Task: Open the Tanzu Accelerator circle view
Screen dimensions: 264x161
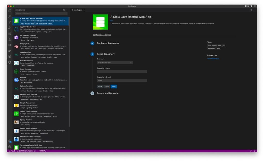Action: [10, 62]
